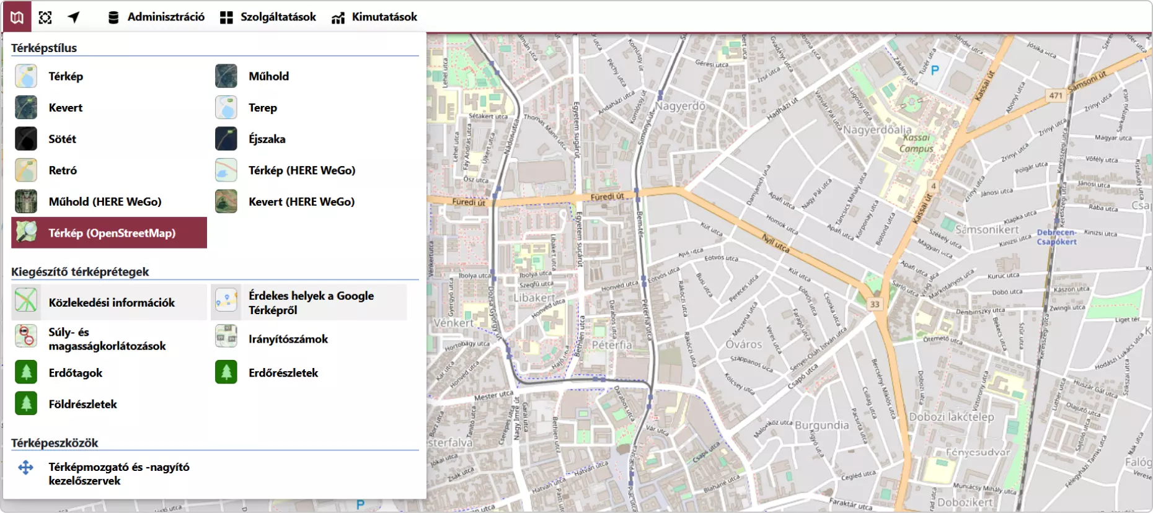This screenshot has width=1153, height=513.
Task: Enable Súly- és magasságkorlátozások label
Action: point(107,339)
